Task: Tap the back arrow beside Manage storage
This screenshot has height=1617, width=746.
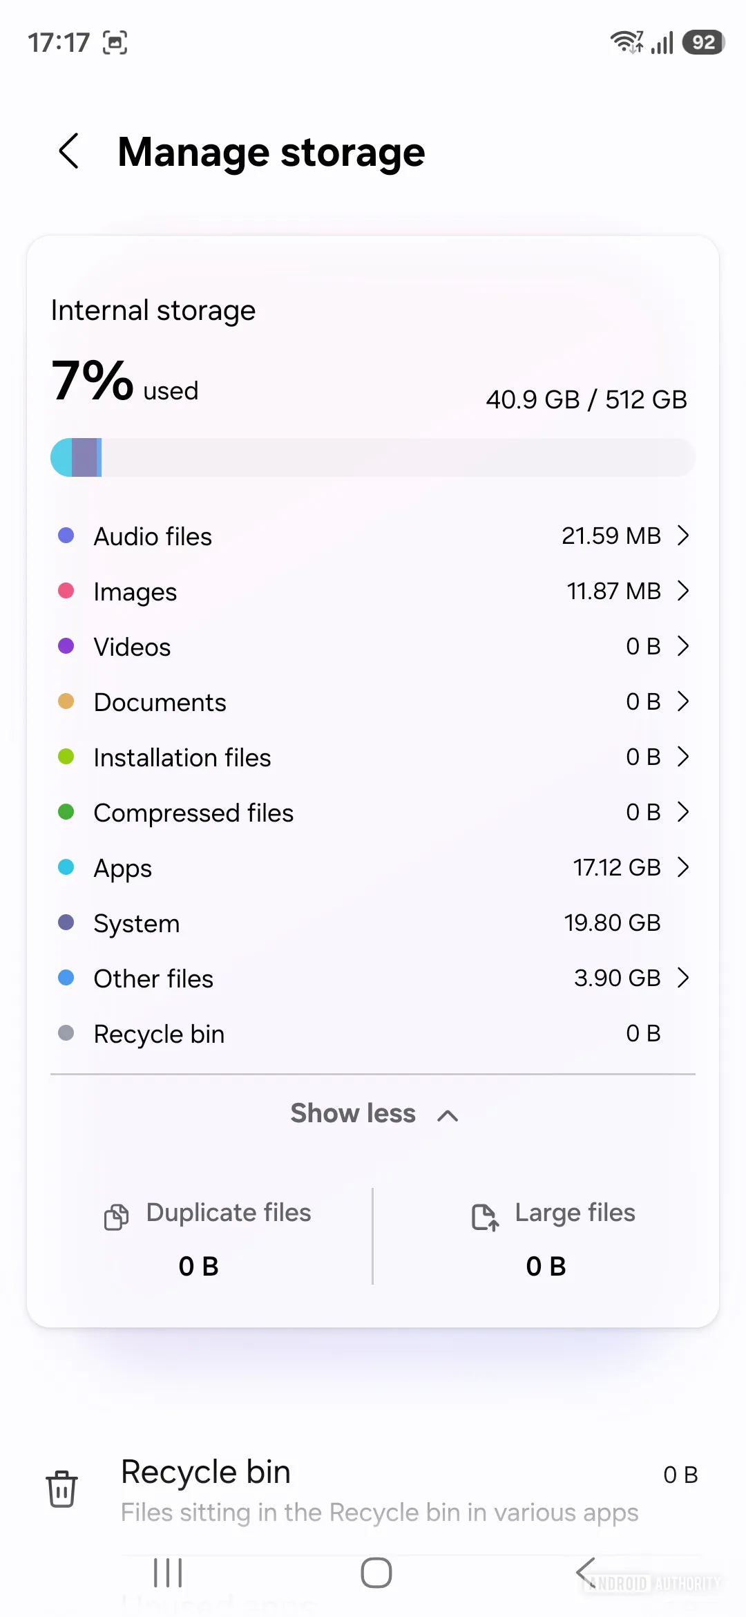Action: pyautogui.click(x=69, y=151)
